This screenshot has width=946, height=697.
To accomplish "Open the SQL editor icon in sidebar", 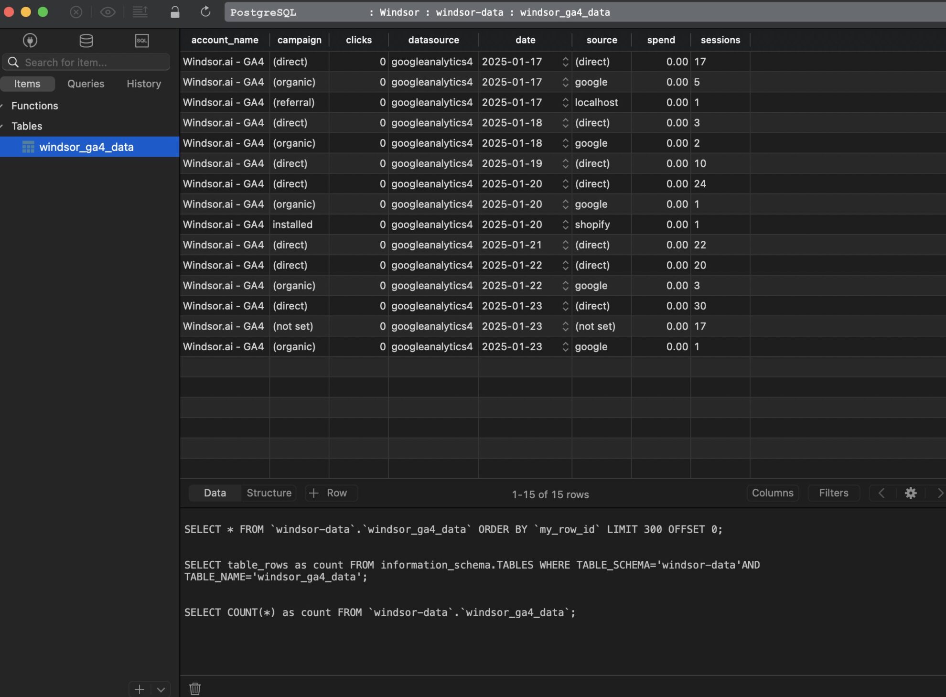I will (x=142, y=41).
